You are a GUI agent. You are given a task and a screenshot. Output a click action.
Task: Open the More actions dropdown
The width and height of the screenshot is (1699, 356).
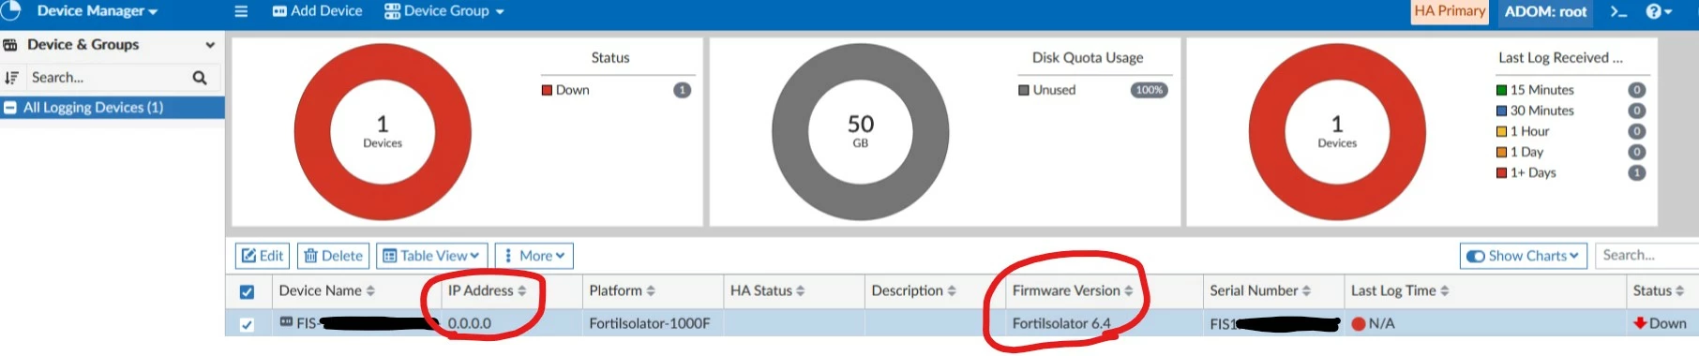click(534, 256)
